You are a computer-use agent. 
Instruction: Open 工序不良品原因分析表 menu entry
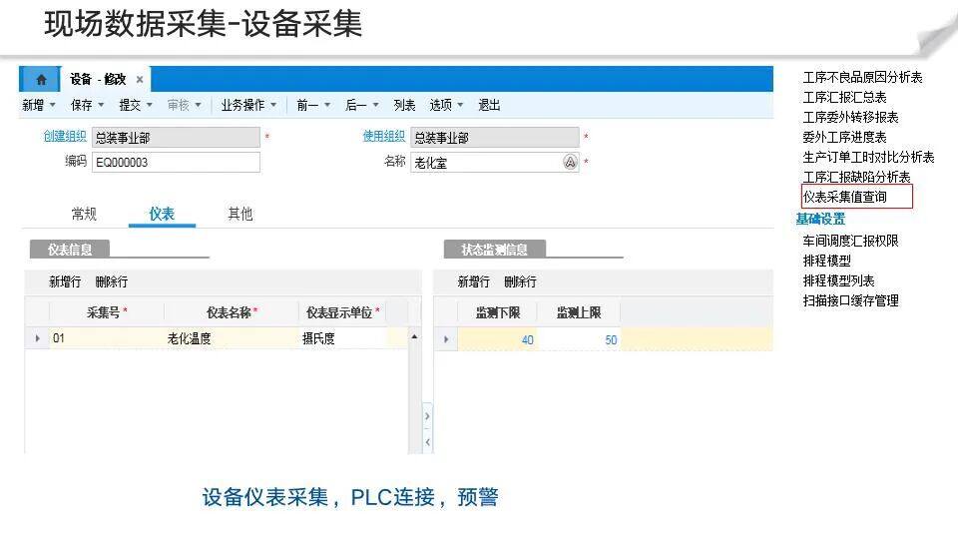click(x=862, y=77)
